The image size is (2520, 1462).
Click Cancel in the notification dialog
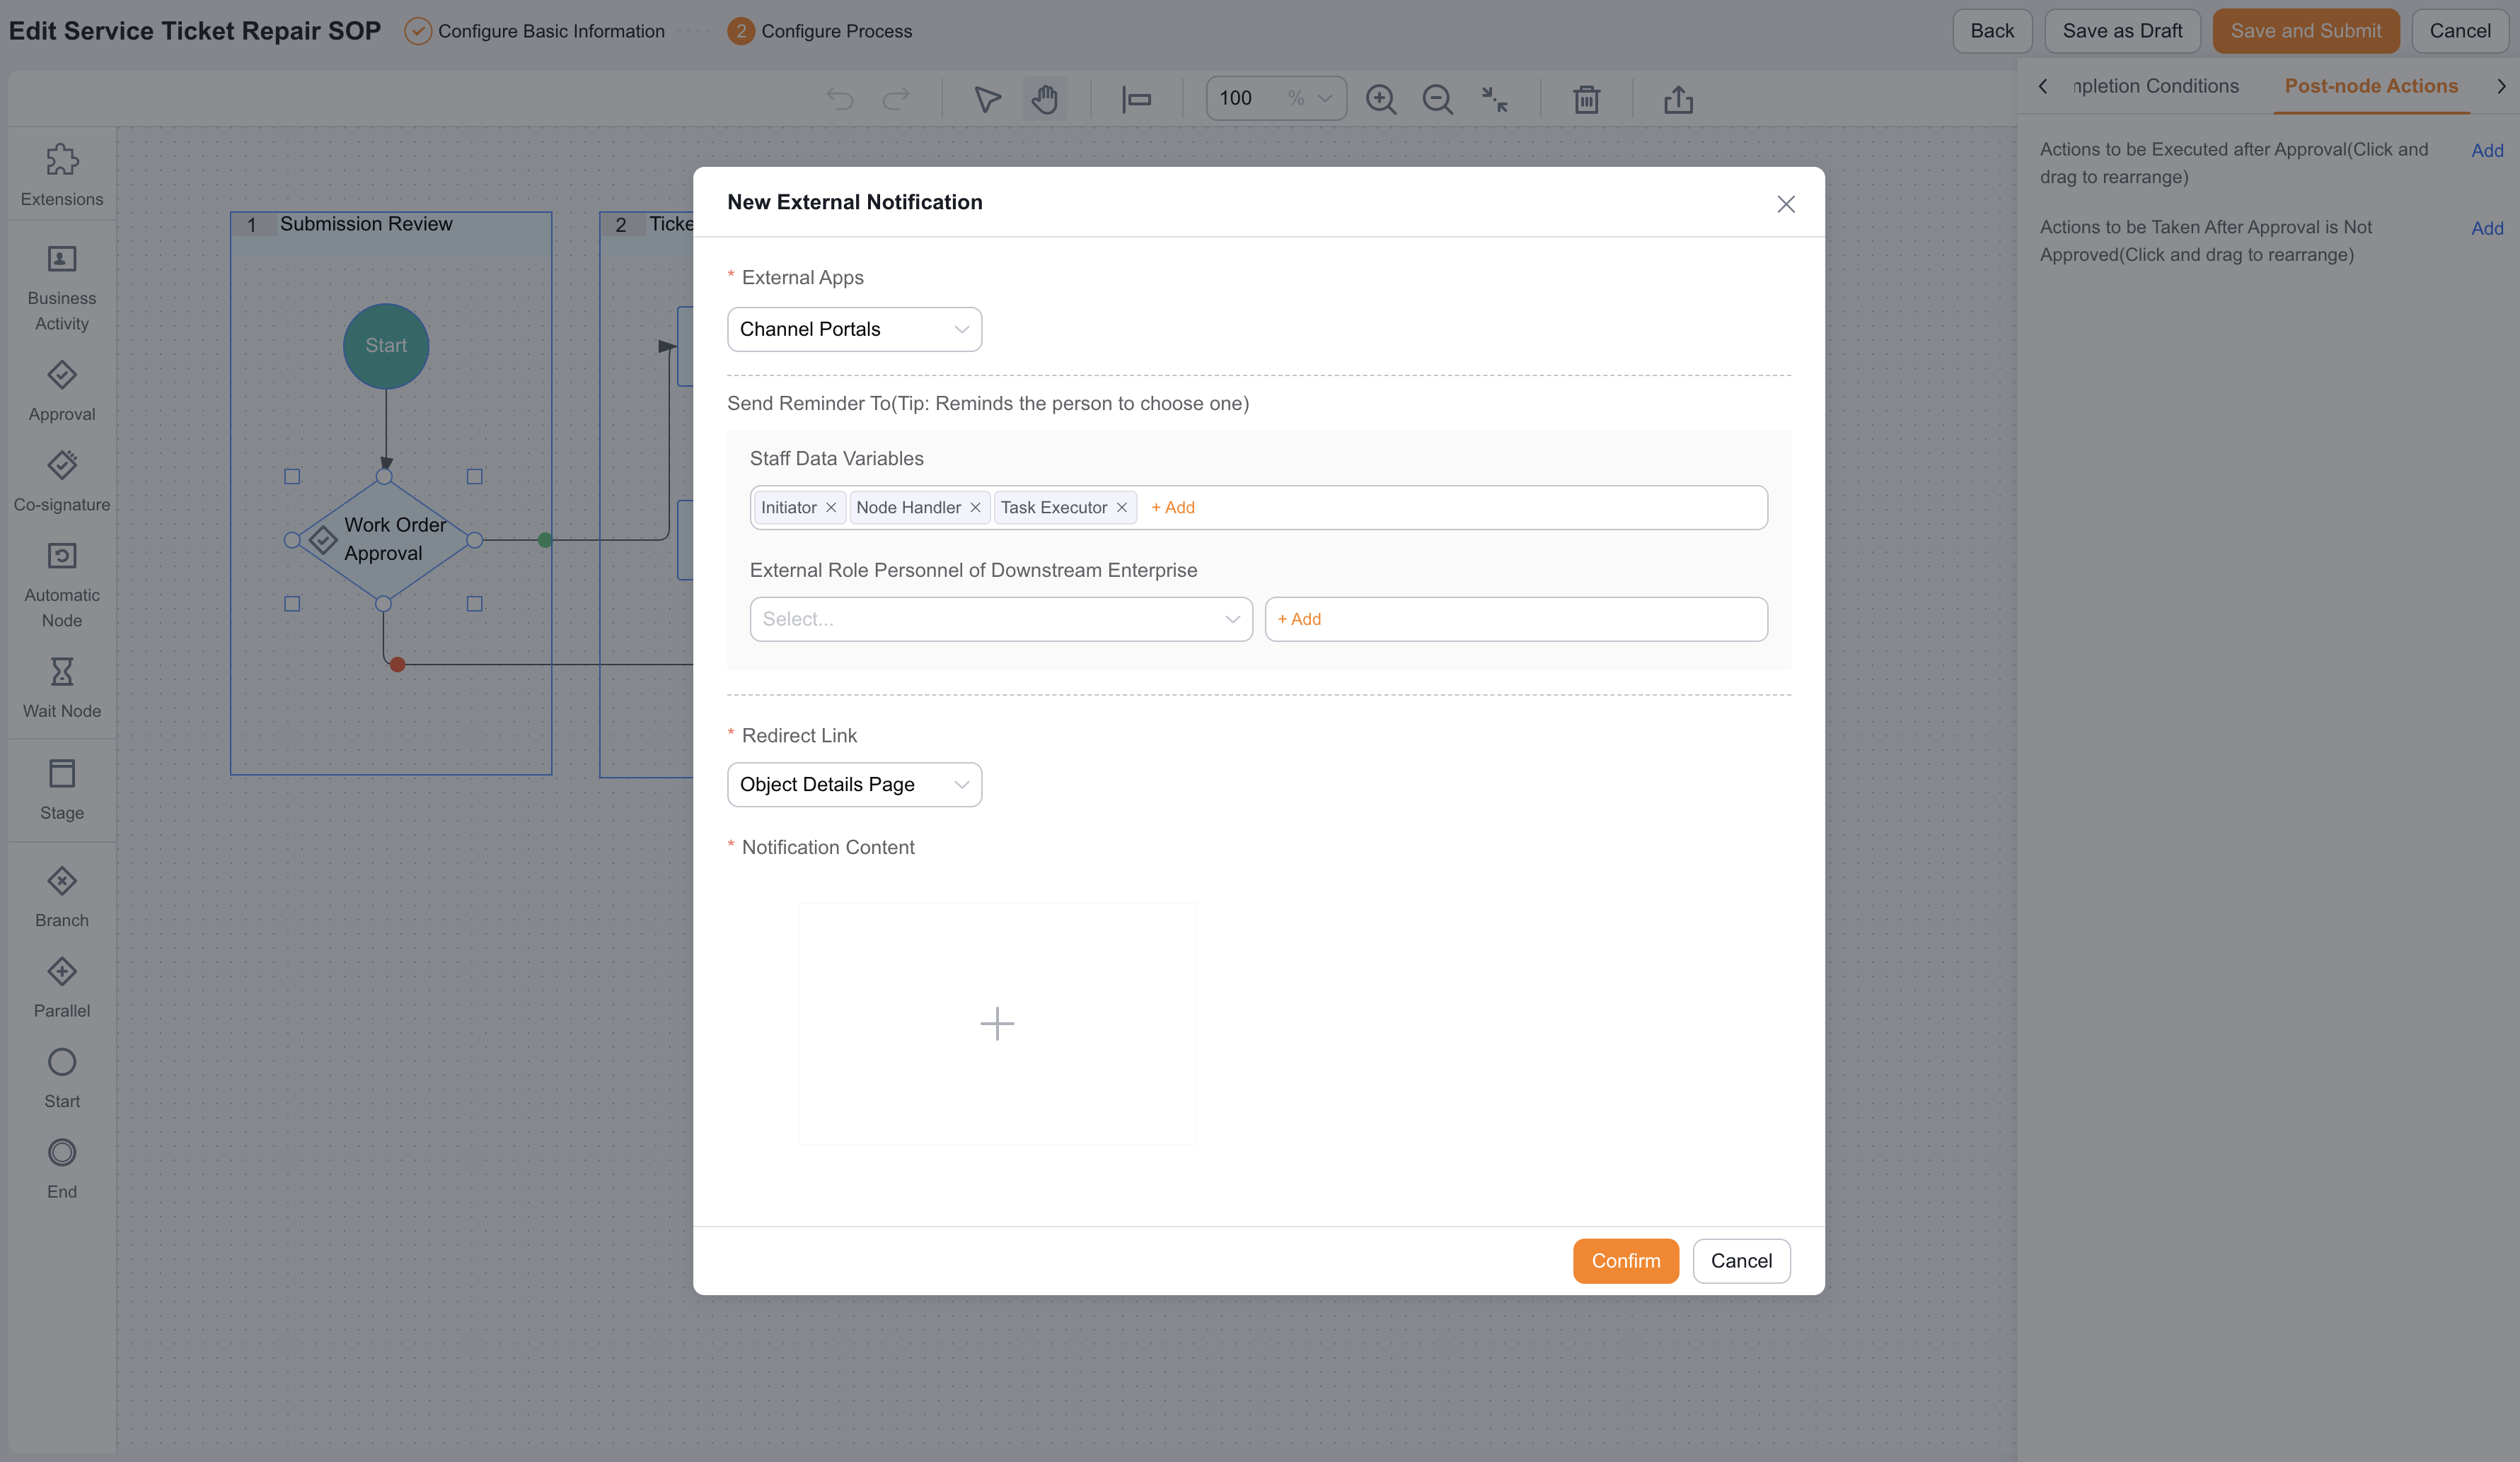[1741, 1261]
